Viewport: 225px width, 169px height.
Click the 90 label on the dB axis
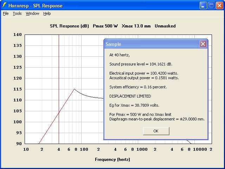pos(19,144)
